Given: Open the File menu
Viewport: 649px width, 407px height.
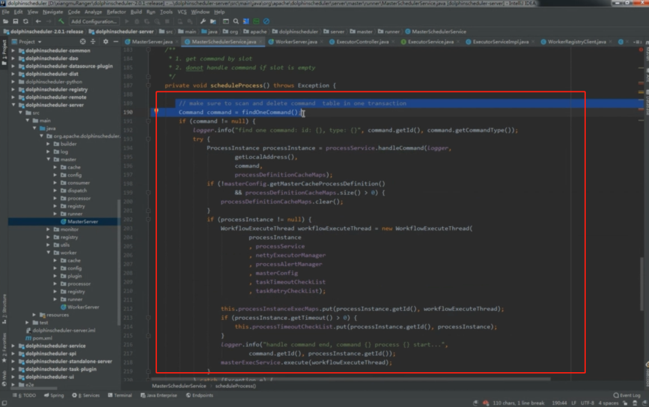Looking at the screenshot, I should coord(6,12).
